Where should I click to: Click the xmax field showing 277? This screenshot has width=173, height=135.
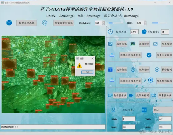(129, 127)
